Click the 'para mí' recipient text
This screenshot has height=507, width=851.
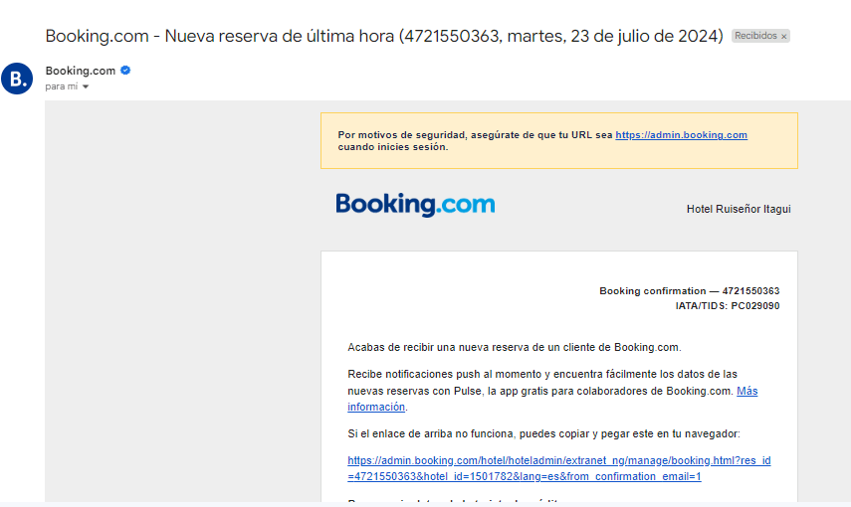62,86
